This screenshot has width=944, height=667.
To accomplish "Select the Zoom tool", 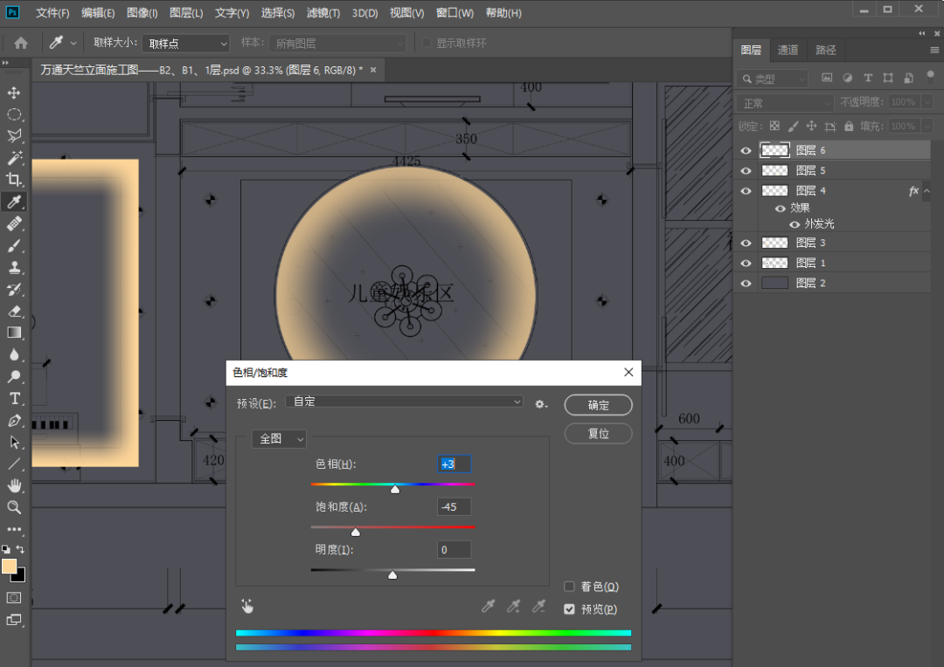I will [x=14, y=507].
